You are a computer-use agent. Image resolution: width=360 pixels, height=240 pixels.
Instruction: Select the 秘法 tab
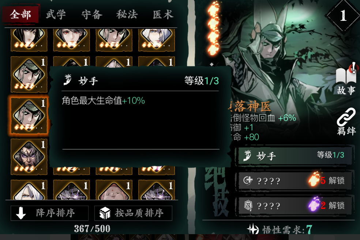[127, 15]
